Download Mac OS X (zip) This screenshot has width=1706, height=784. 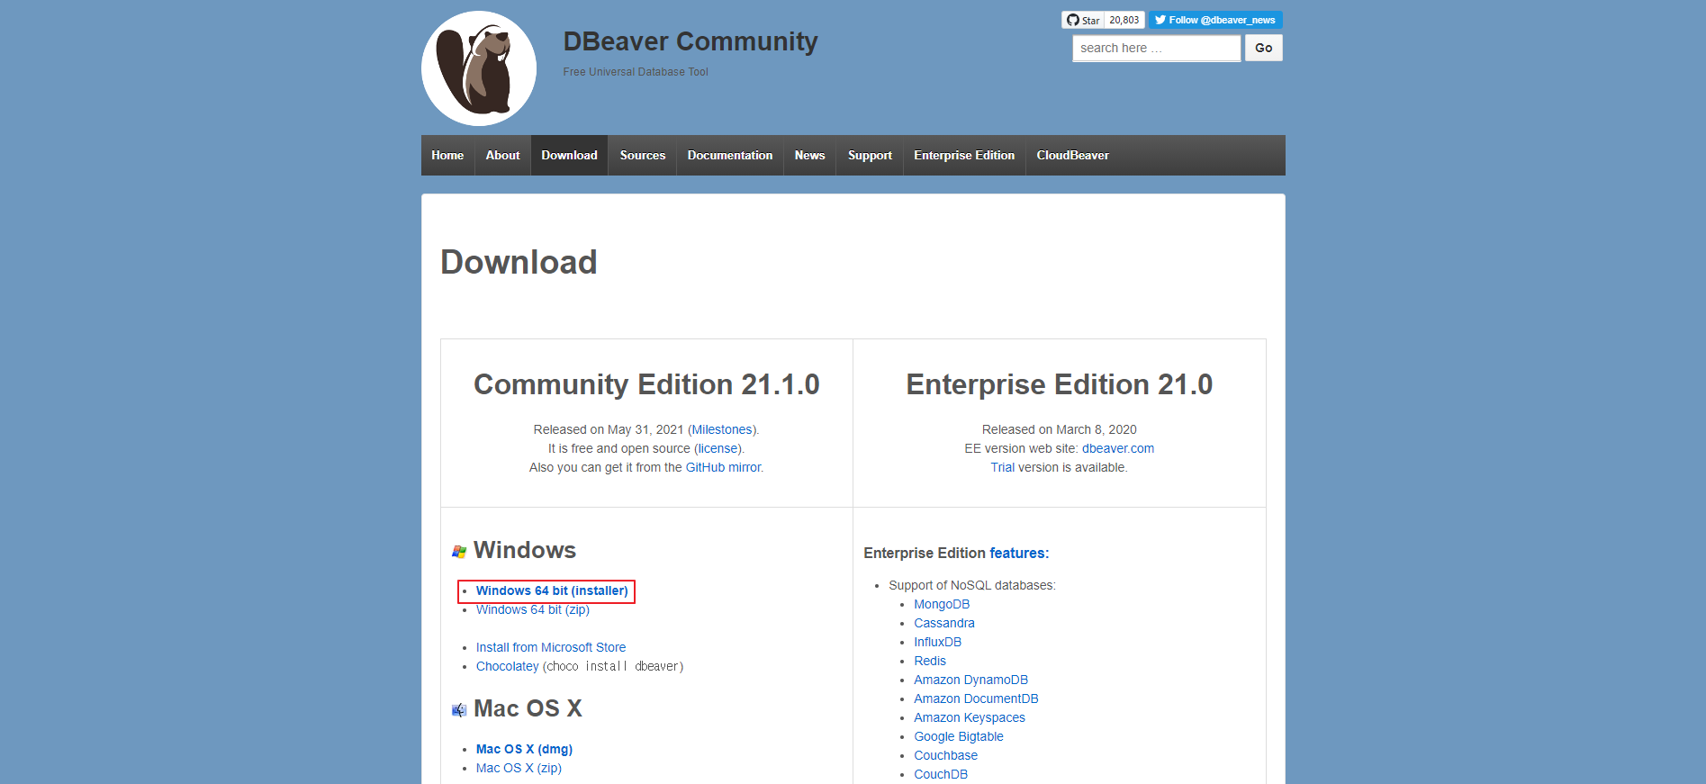tap(519, 768)
